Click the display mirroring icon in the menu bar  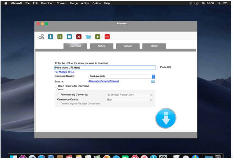pyautogui.click(x=197, y=3)
